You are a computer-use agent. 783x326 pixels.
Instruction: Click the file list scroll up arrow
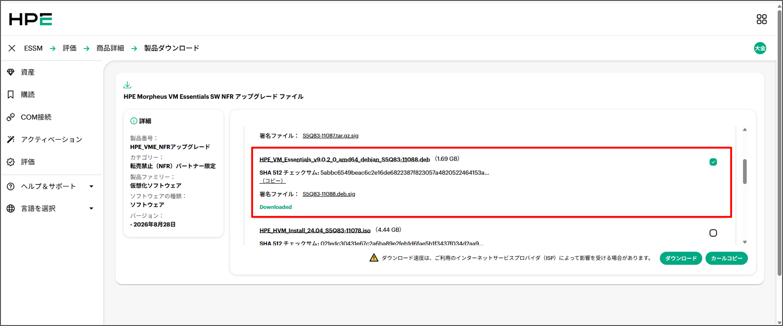point(745,130)
